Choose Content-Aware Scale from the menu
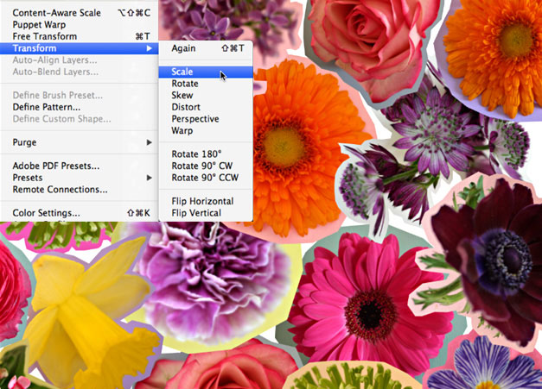The image size is (542, 389). (79, 13)
